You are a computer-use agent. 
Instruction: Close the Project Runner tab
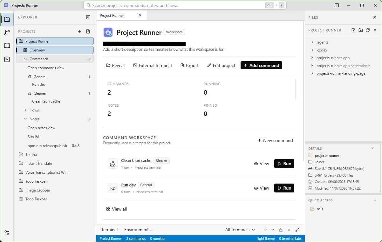[x=140, y=15]
